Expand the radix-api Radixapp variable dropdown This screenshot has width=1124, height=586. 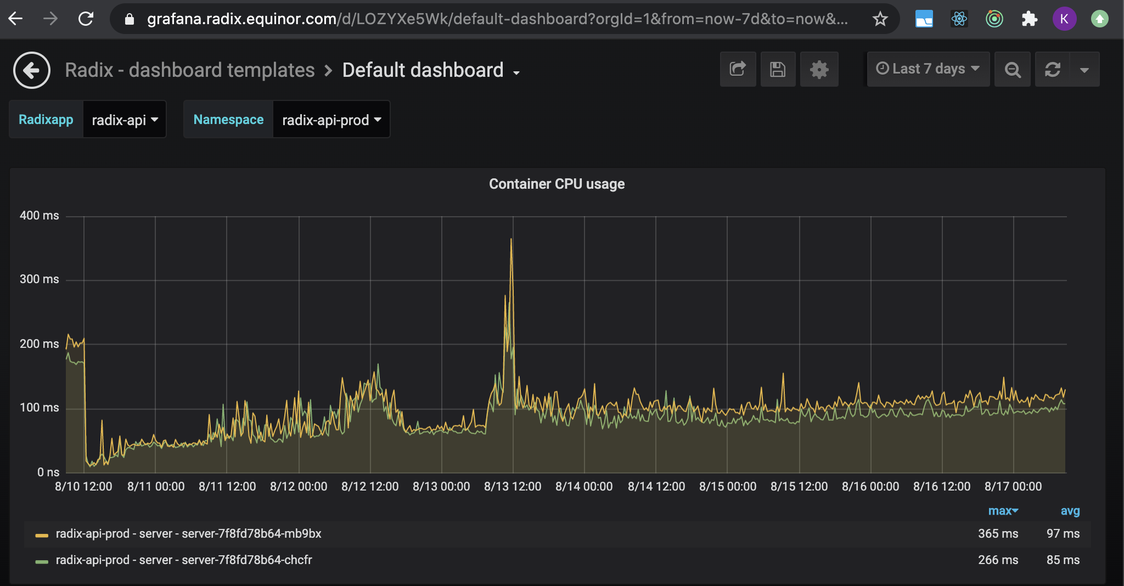coord(125,119)
